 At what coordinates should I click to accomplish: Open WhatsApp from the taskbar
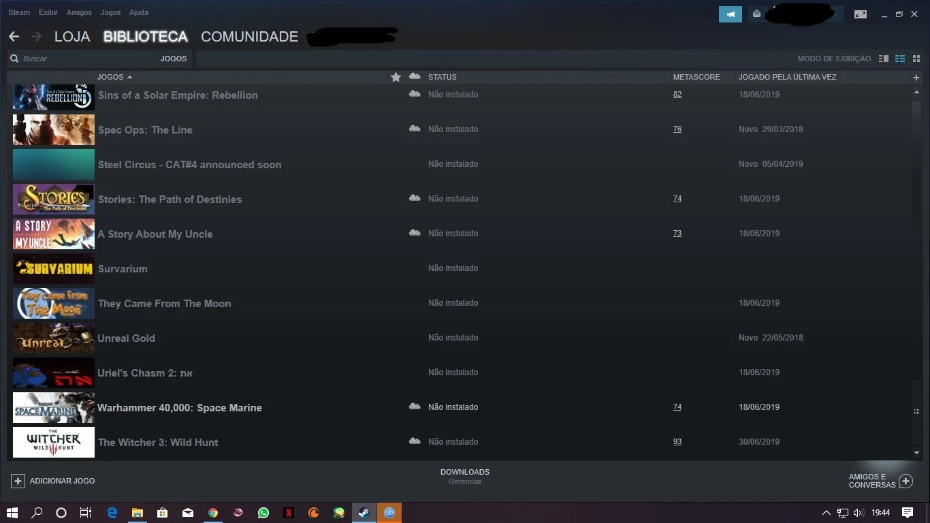[x=263, y=513]
